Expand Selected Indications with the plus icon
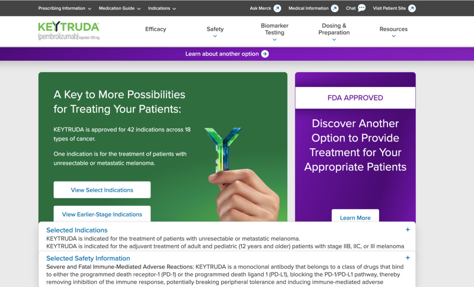The image size is (474, 287). tap(408, 230)
